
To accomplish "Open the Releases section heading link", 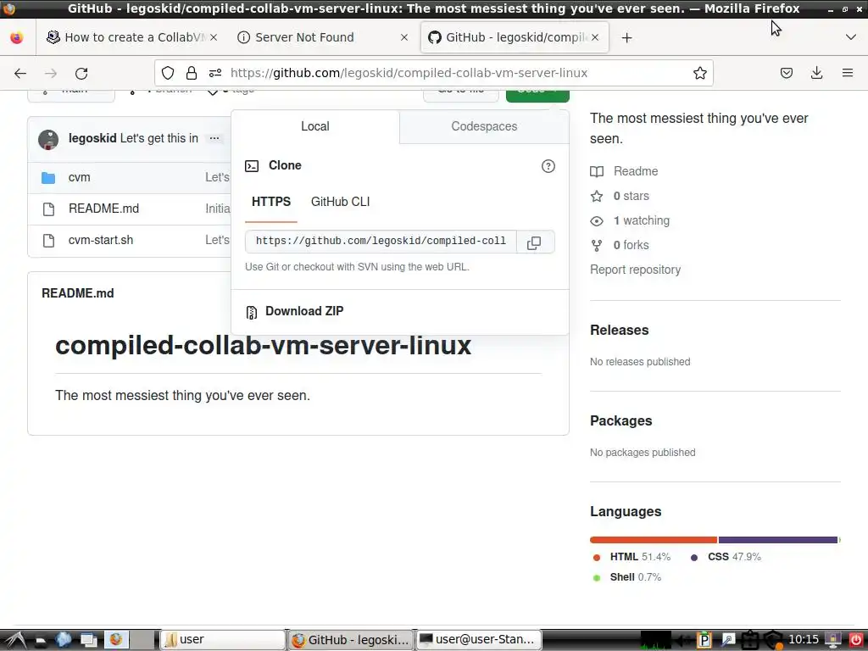I will (620, 330).
